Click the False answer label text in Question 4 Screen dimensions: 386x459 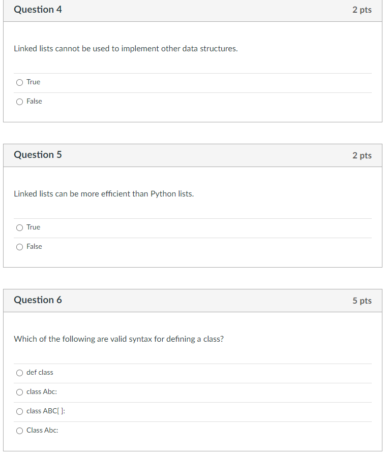34,101
